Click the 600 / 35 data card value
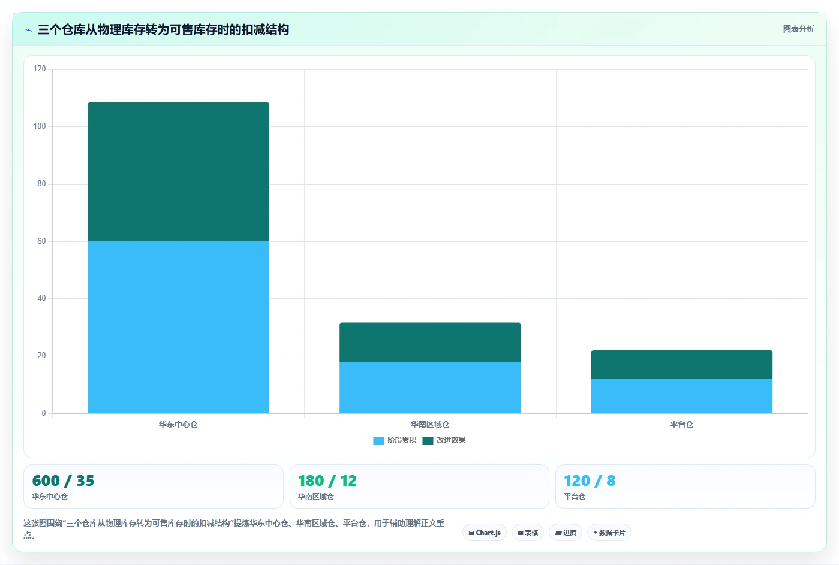 tap(63, 481)
